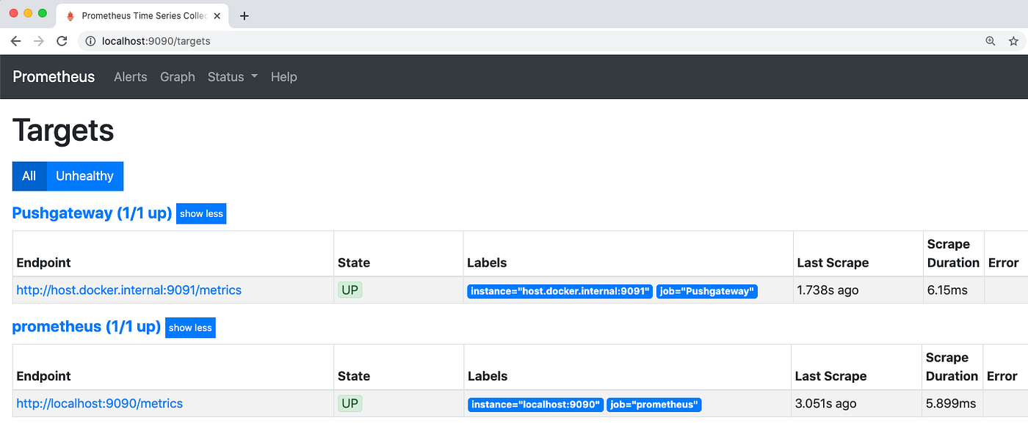The width and height of the screenshot is (1028, 423).
Task: Minimize the browser with the yellow button
Action: 28,13
